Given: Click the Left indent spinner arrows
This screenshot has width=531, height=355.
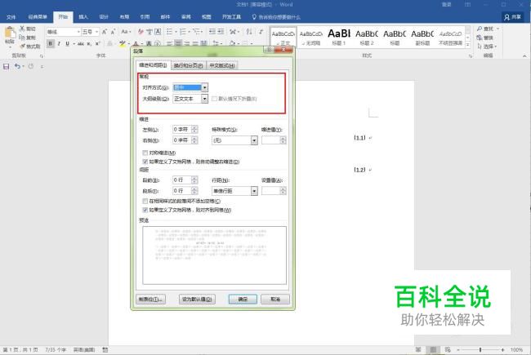Looking at the screenshot, I should pyautogui.click(x=194, y=130).
